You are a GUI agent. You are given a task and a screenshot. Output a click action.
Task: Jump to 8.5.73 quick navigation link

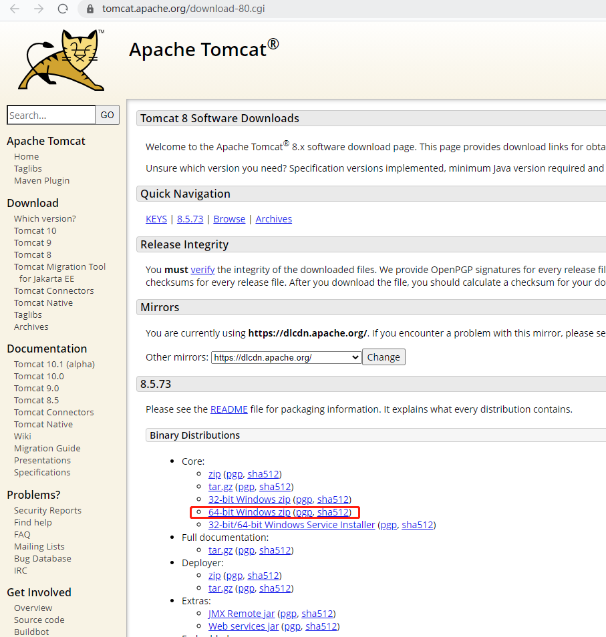coord(190,219)
